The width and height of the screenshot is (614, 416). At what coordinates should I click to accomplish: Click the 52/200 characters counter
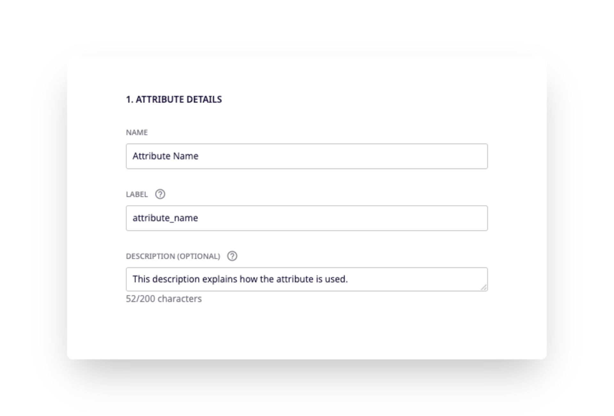coord(163,299)
